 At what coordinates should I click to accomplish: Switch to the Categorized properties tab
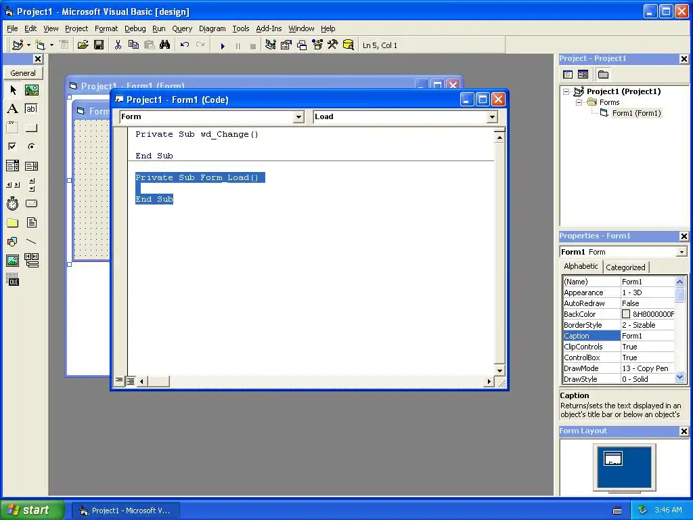coord(625,267)
